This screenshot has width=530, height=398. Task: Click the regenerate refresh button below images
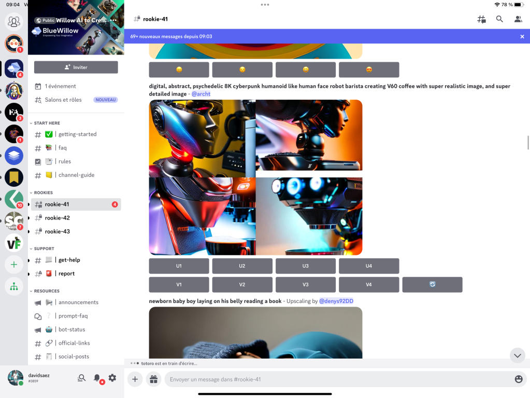[432, 285]
